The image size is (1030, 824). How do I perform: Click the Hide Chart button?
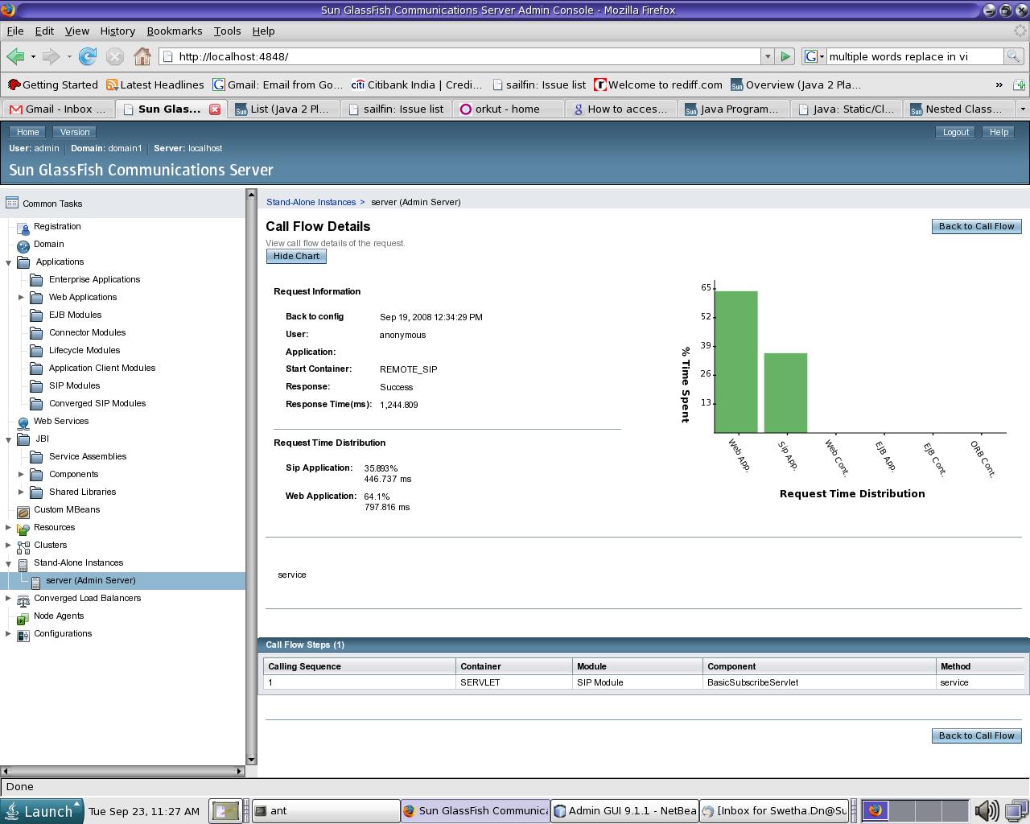pos(296,256)
